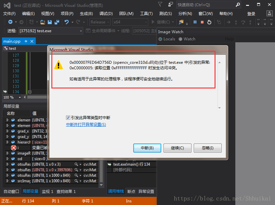Switch to the 调用堆栈 tab

[116, 191]
